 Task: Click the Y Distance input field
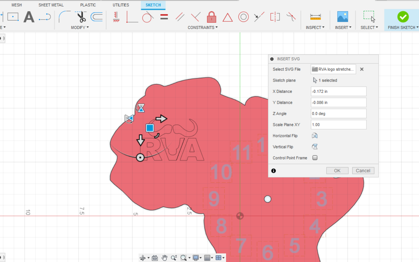click(x=339, y=102)
